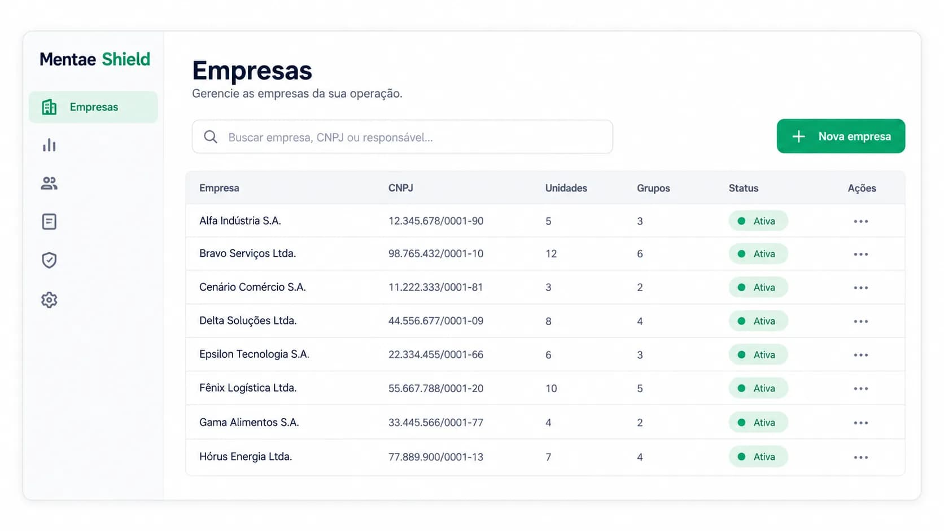This screenshot has width=944, height=531.
Task: Click Ativa status badge for Delta Soluções
Action: pyautogui.click(x=758, y=321)
